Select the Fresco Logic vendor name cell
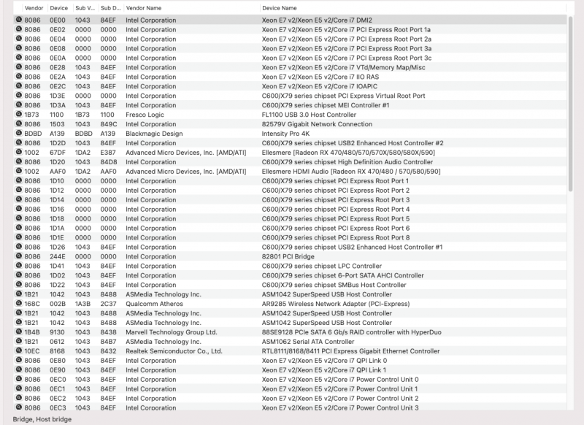 tap(145, 115)
